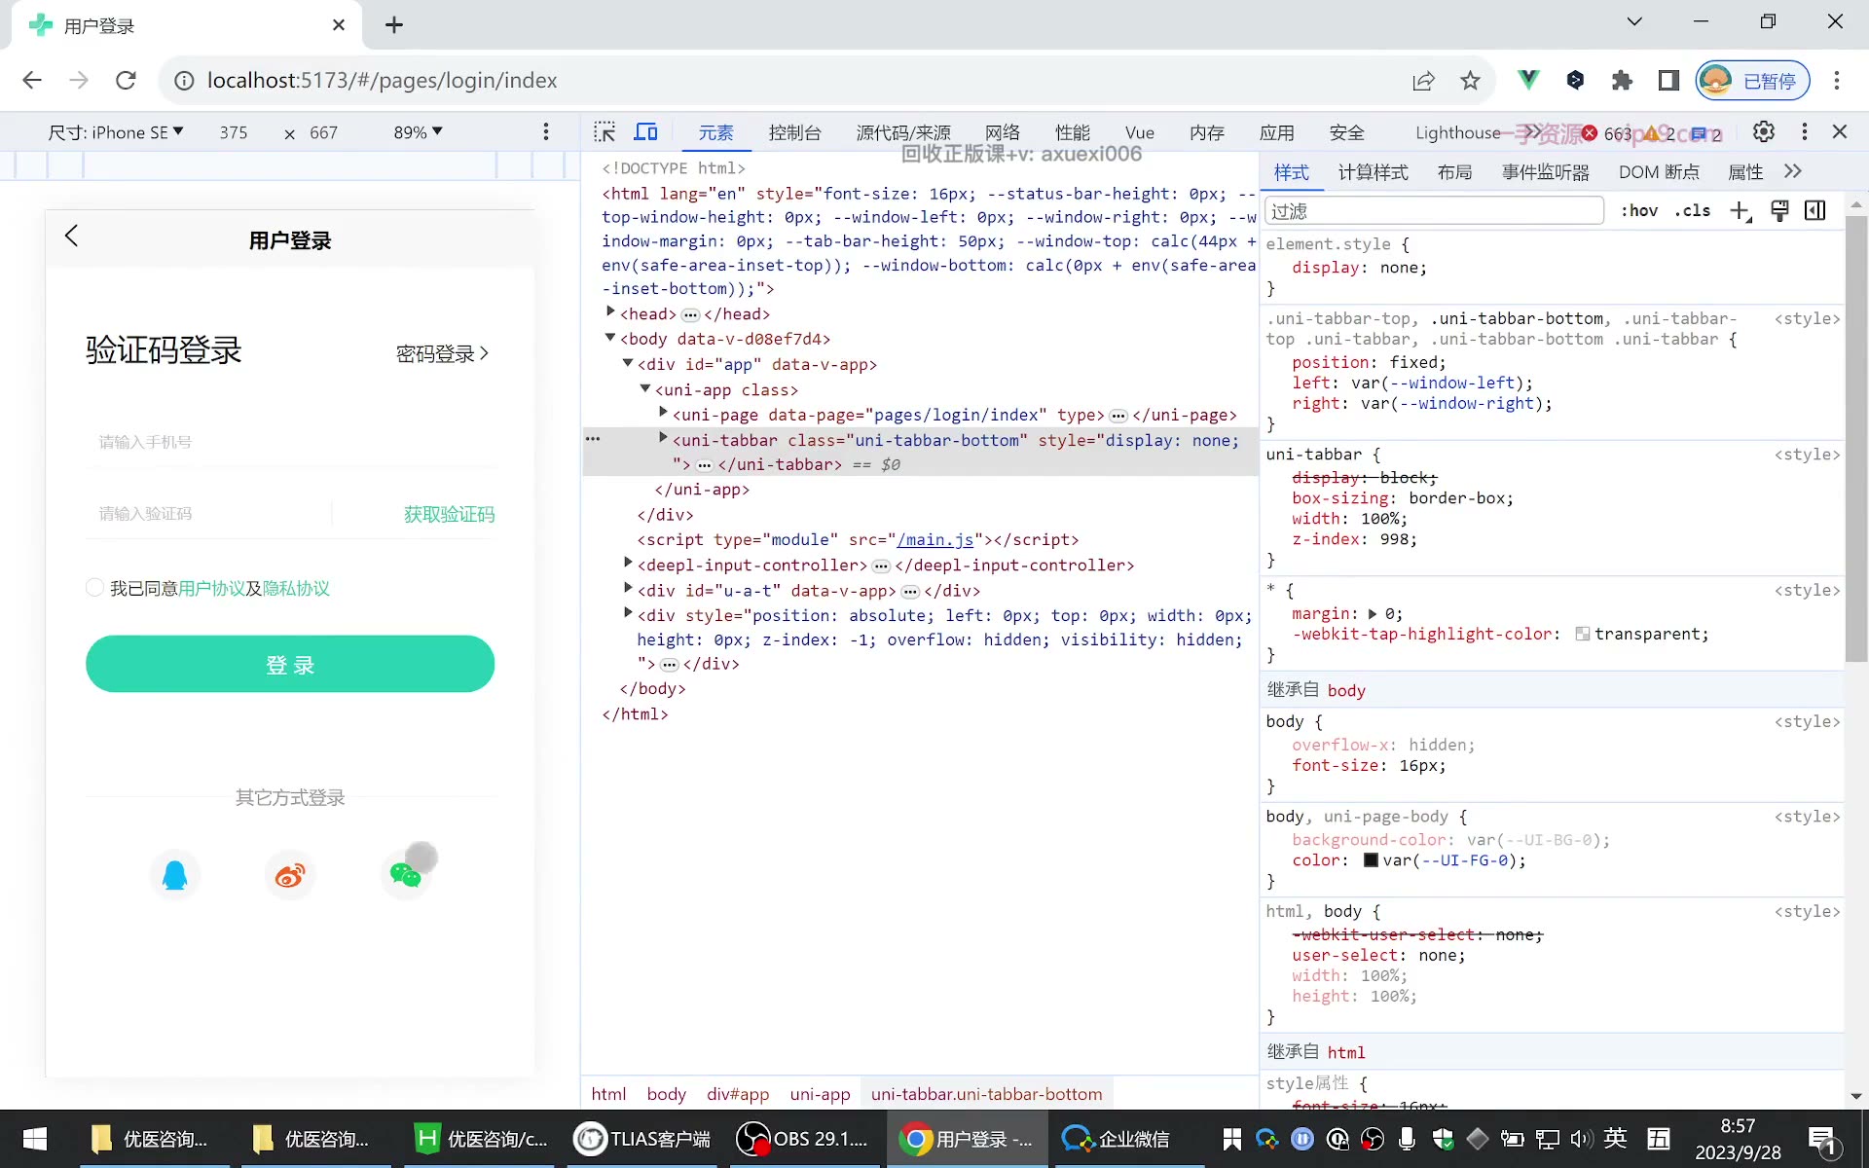Open the 网络 network tab
The width and height of the screenshot is (1869, 1168).
click(1003, 132)
